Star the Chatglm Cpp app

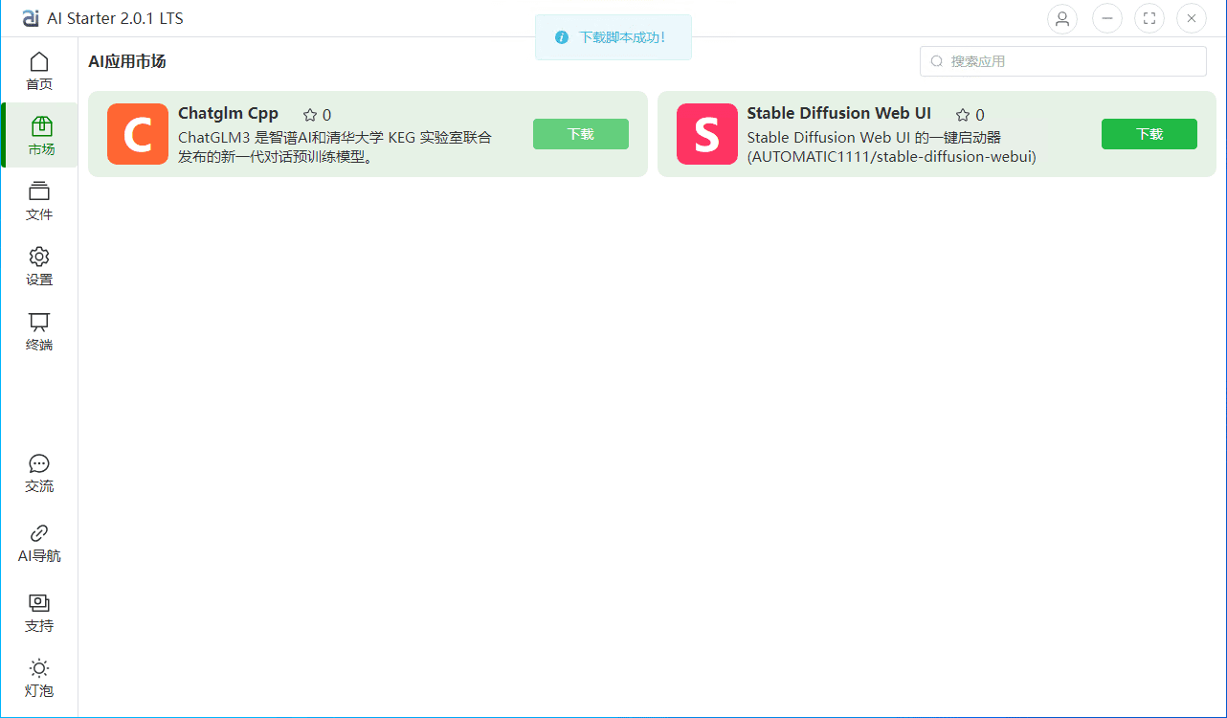coord(310,115)
